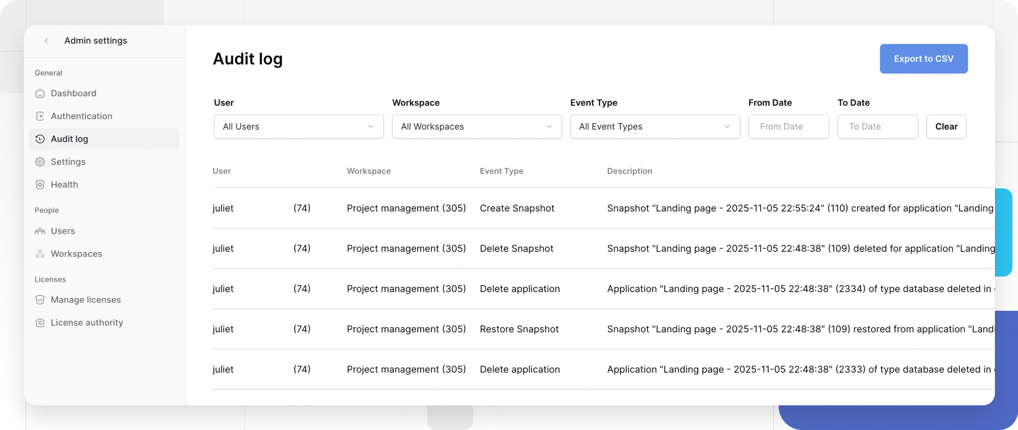Click the From Date input field
Image resolution: width=1018 pixels, height=430 pixels.
[x=789, y=126]
